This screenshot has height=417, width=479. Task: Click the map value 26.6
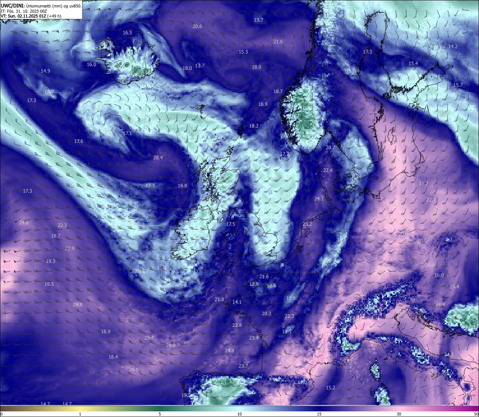pos(430,265)
